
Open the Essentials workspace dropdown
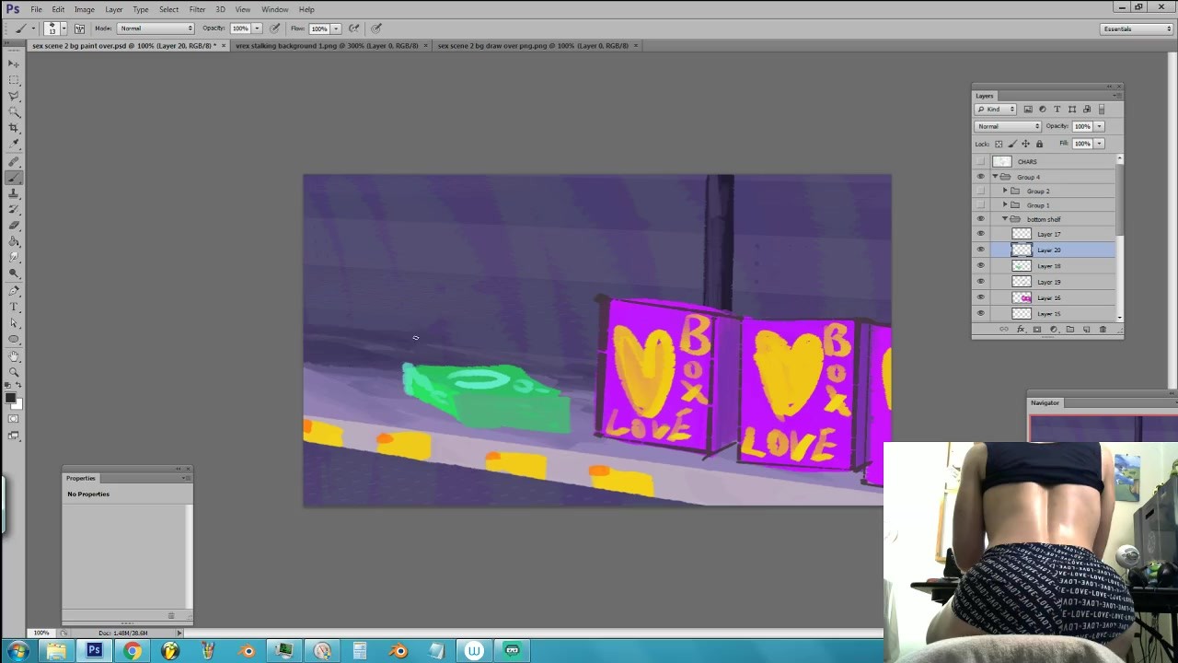(1137, 29)
